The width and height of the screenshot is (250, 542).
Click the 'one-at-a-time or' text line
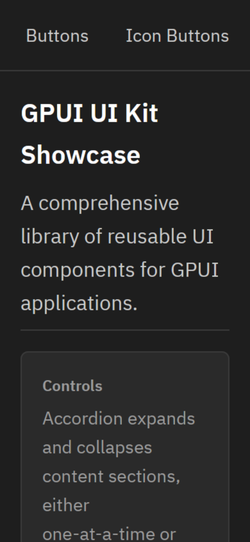pyautogui.click(x=109, y=534)
